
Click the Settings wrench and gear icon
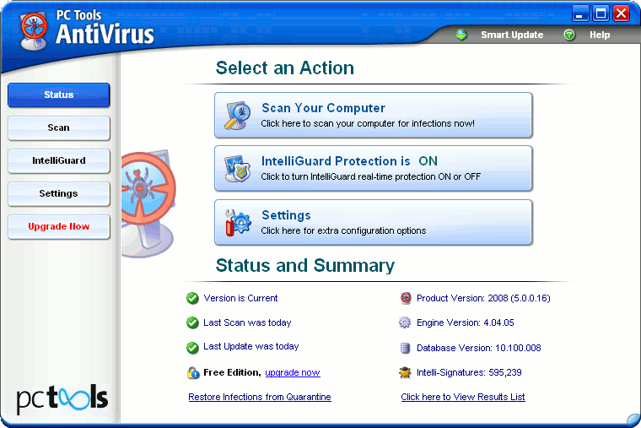[x=238, y=222]
